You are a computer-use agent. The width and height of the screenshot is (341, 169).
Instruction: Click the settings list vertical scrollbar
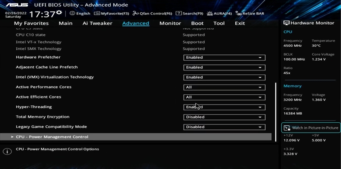(x=276, y=112)
